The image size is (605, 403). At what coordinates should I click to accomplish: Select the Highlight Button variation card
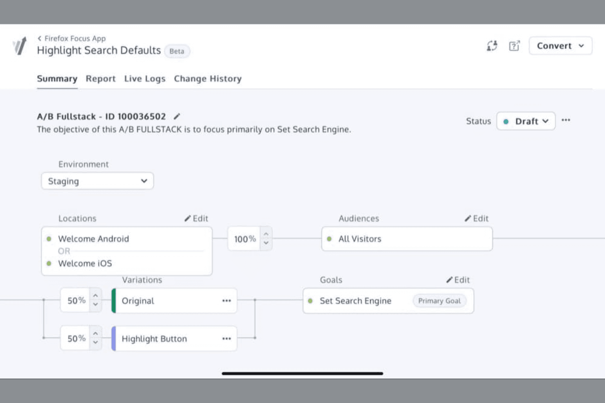click(x=174, y=338)
